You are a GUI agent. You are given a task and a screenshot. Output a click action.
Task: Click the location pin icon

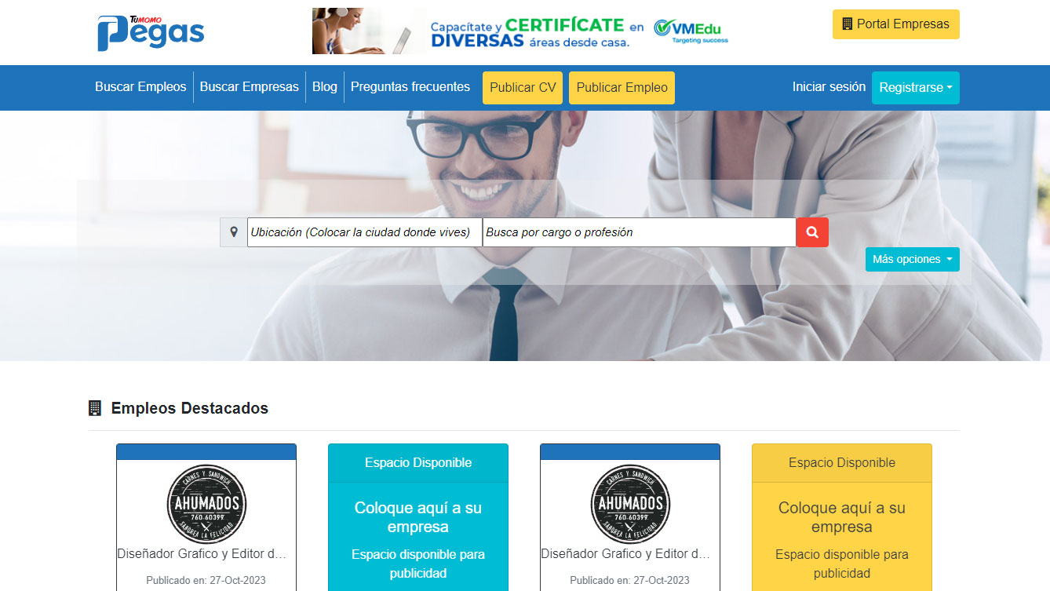(234, 232)
